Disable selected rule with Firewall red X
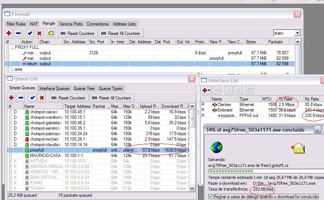The image size is (324, 200). coord(39,33)
